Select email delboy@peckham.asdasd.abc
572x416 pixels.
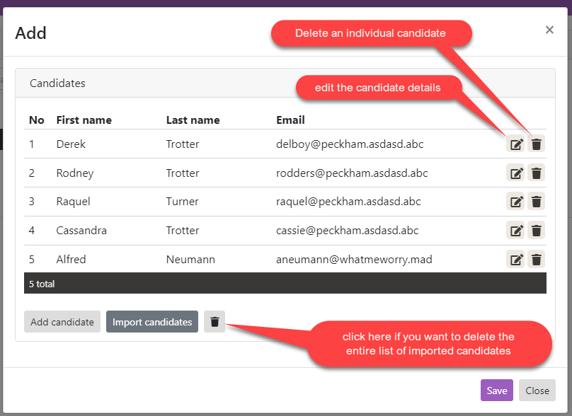[350, 144]
